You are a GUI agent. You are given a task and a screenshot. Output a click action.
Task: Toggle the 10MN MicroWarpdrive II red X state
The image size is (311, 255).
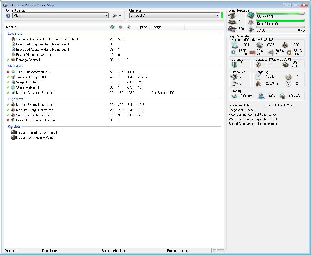(8, 72)
